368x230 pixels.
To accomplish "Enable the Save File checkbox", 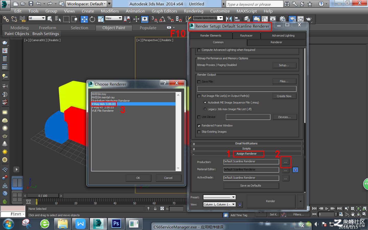I will click(x=199, y=82).
